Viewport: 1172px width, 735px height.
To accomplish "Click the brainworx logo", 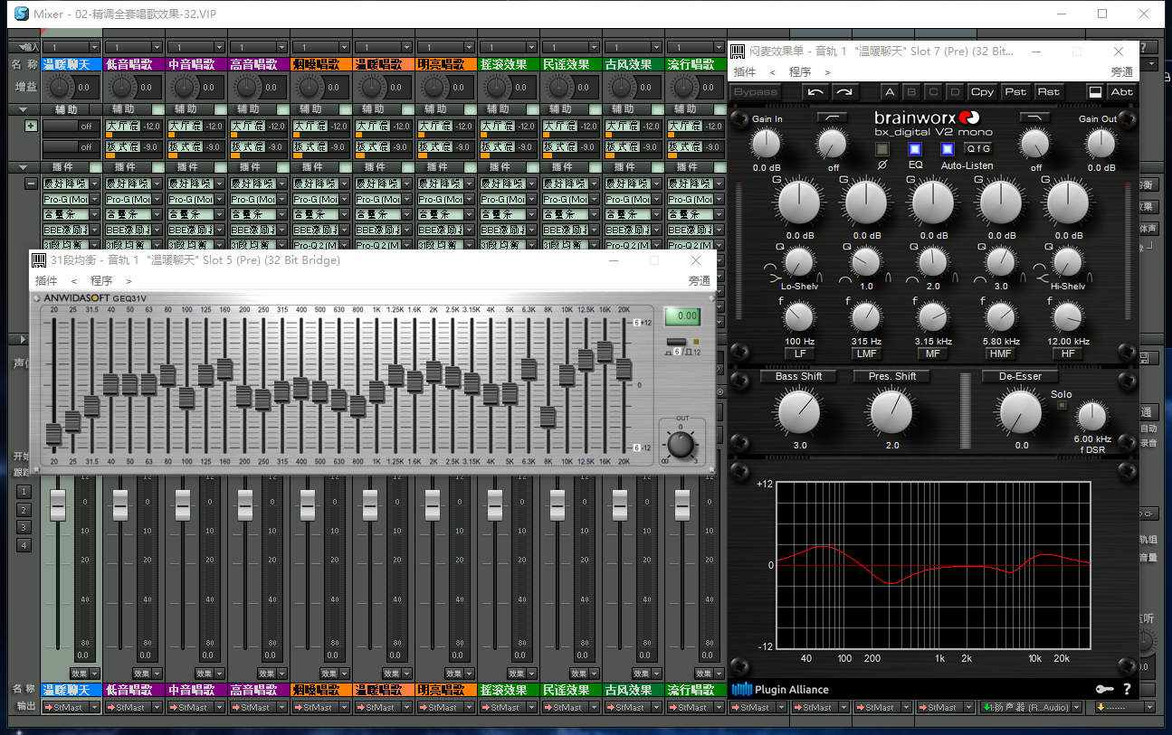I will [927, 118].
